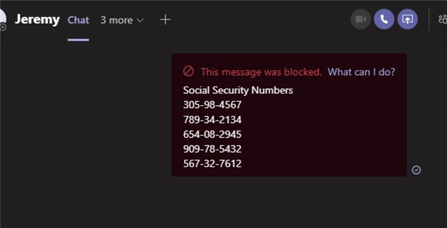Switch to the Chat tab
Screen dimensions: 447x228
coord(78,20)
